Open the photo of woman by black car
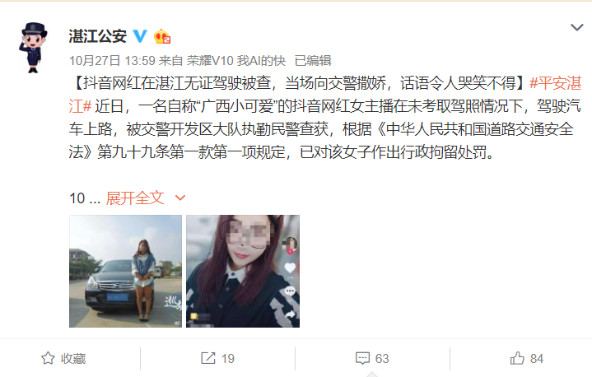Viewport: 592px width, 377px height. (125, 271)
